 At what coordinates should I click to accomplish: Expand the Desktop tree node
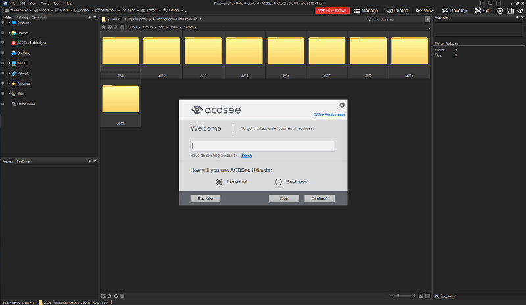(9, 22)
